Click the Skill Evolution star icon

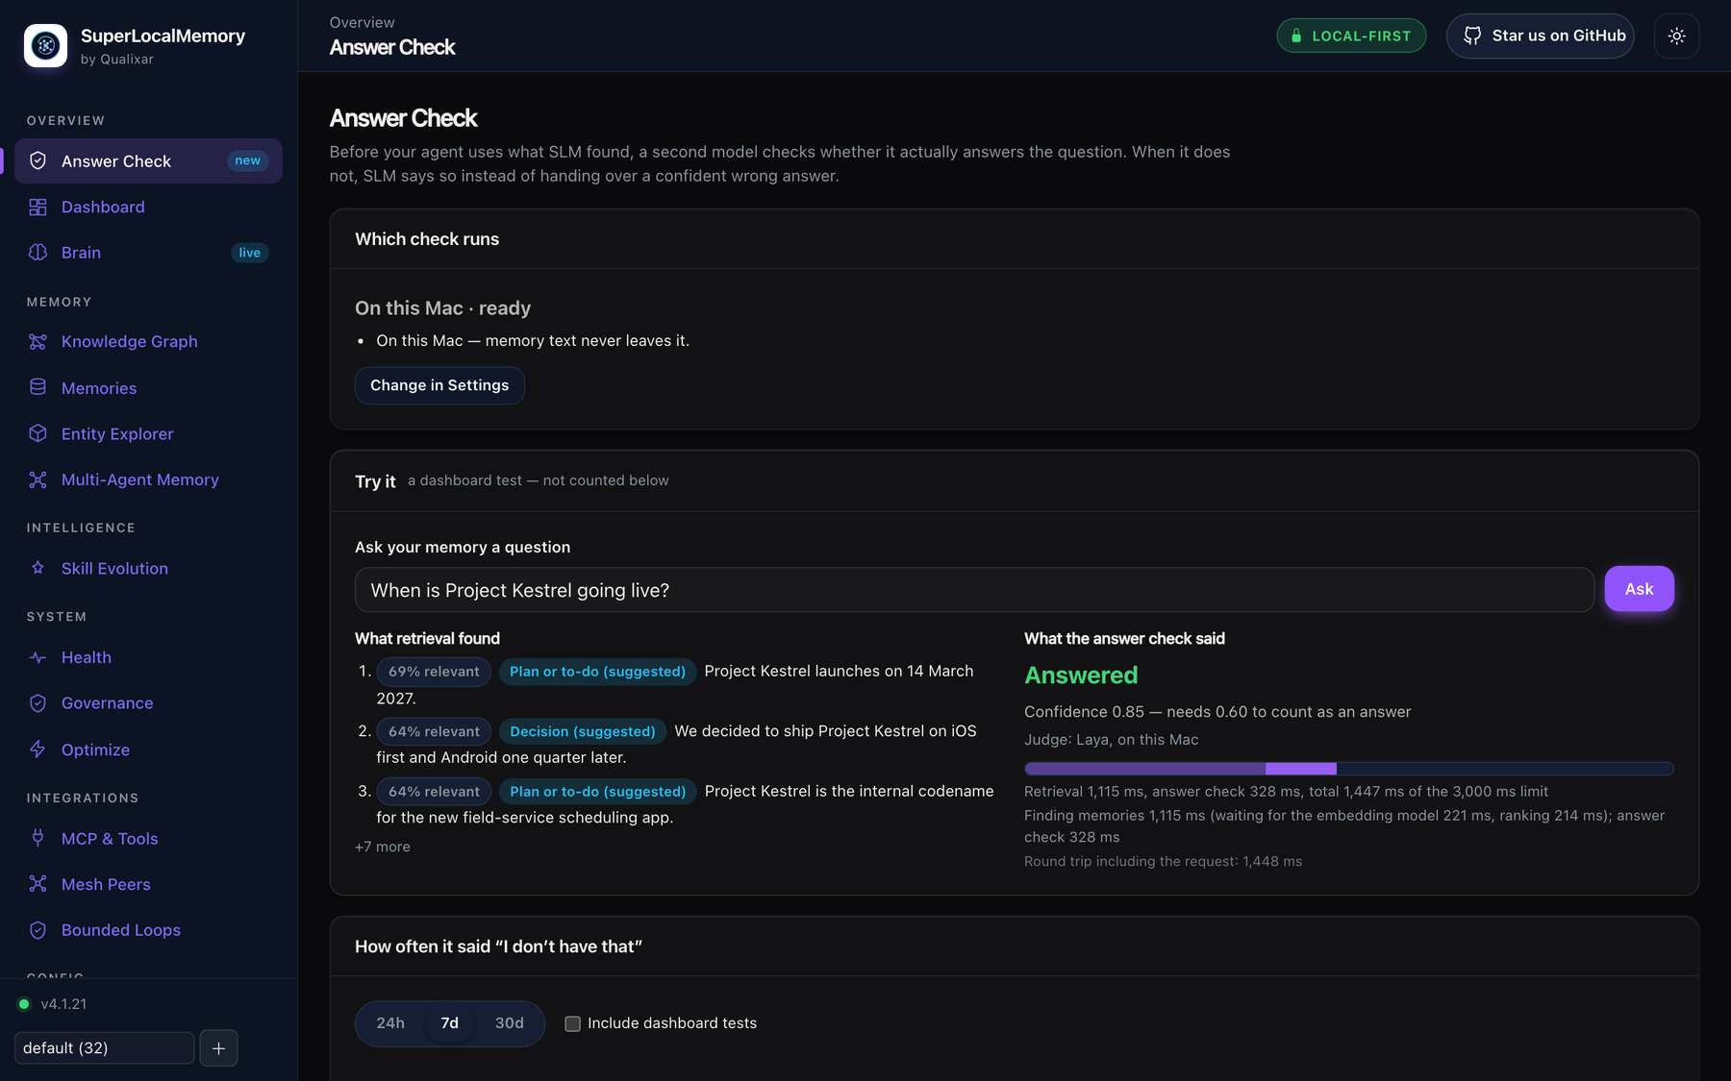click(x=38, y=568)
